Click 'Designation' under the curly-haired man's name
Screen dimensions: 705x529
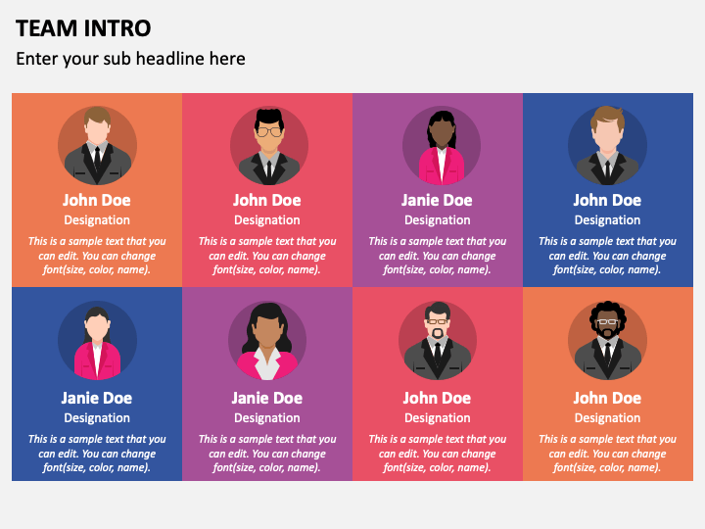click(607, 418)
